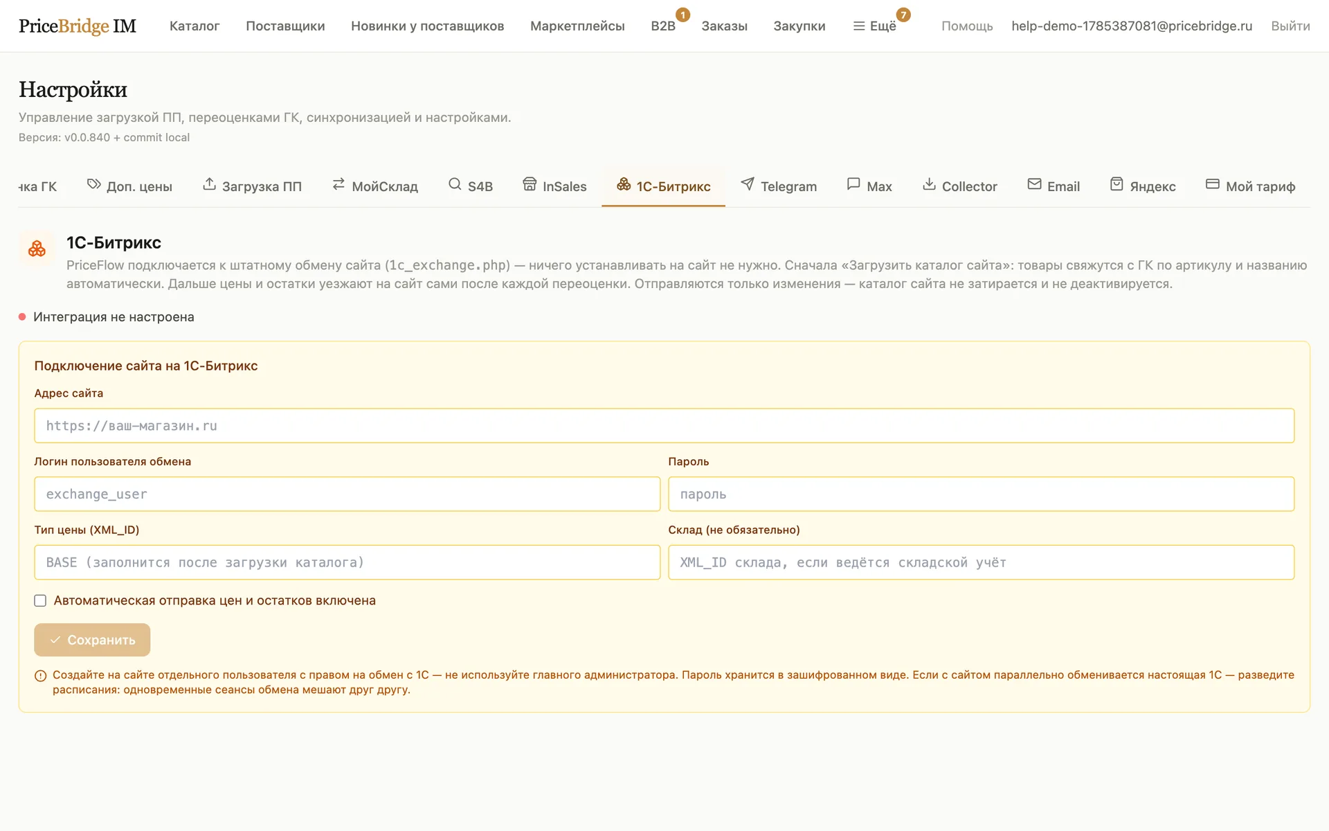The image size is (1329, 831).
Task: Focus the Адрес сайта input field
Action: coord(664,426)
